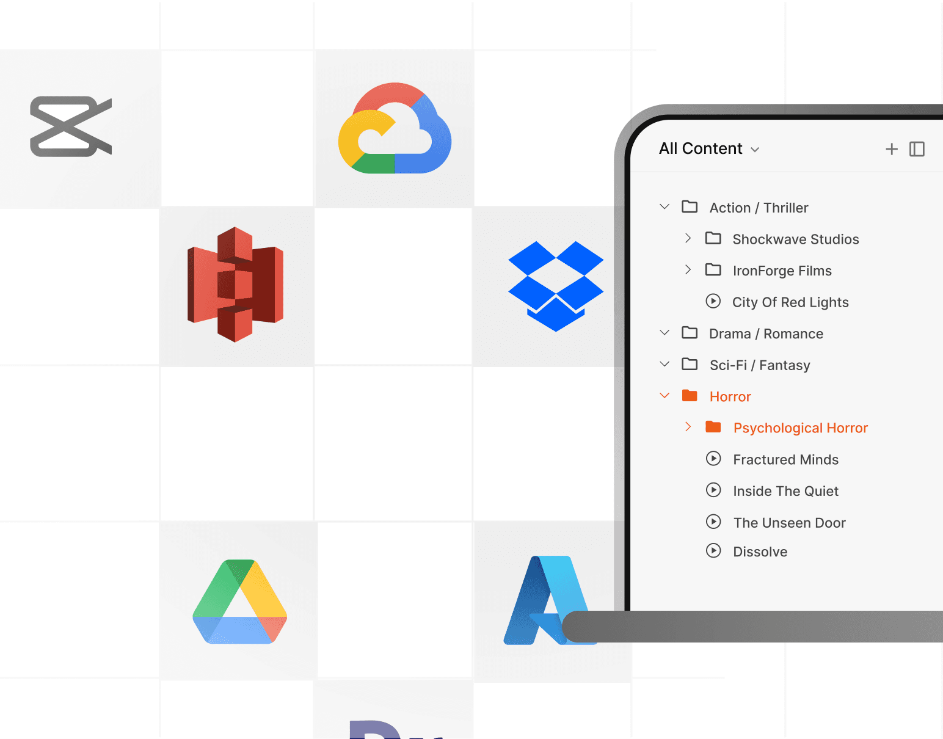Open The Unseen Door title
This screenshot has width=943, height=739.
tap(789, 523)
